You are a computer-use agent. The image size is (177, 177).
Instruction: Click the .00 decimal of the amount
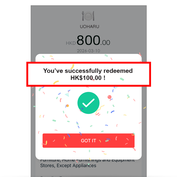point(105,43)
